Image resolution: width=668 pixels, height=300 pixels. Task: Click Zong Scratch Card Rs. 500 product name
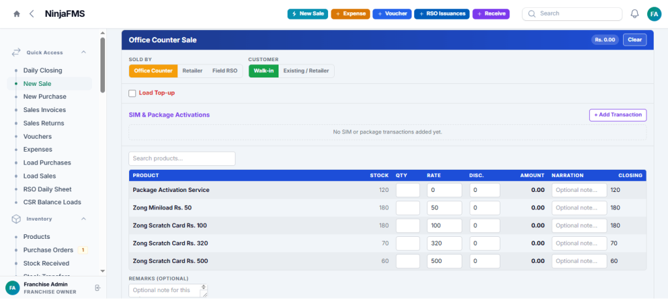pos(170,261)
